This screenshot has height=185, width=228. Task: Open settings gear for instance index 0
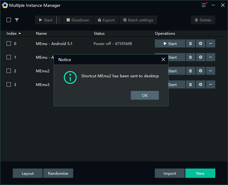point(200,44)
